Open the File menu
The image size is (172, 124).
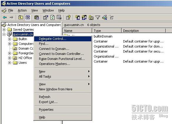point(11,10)
